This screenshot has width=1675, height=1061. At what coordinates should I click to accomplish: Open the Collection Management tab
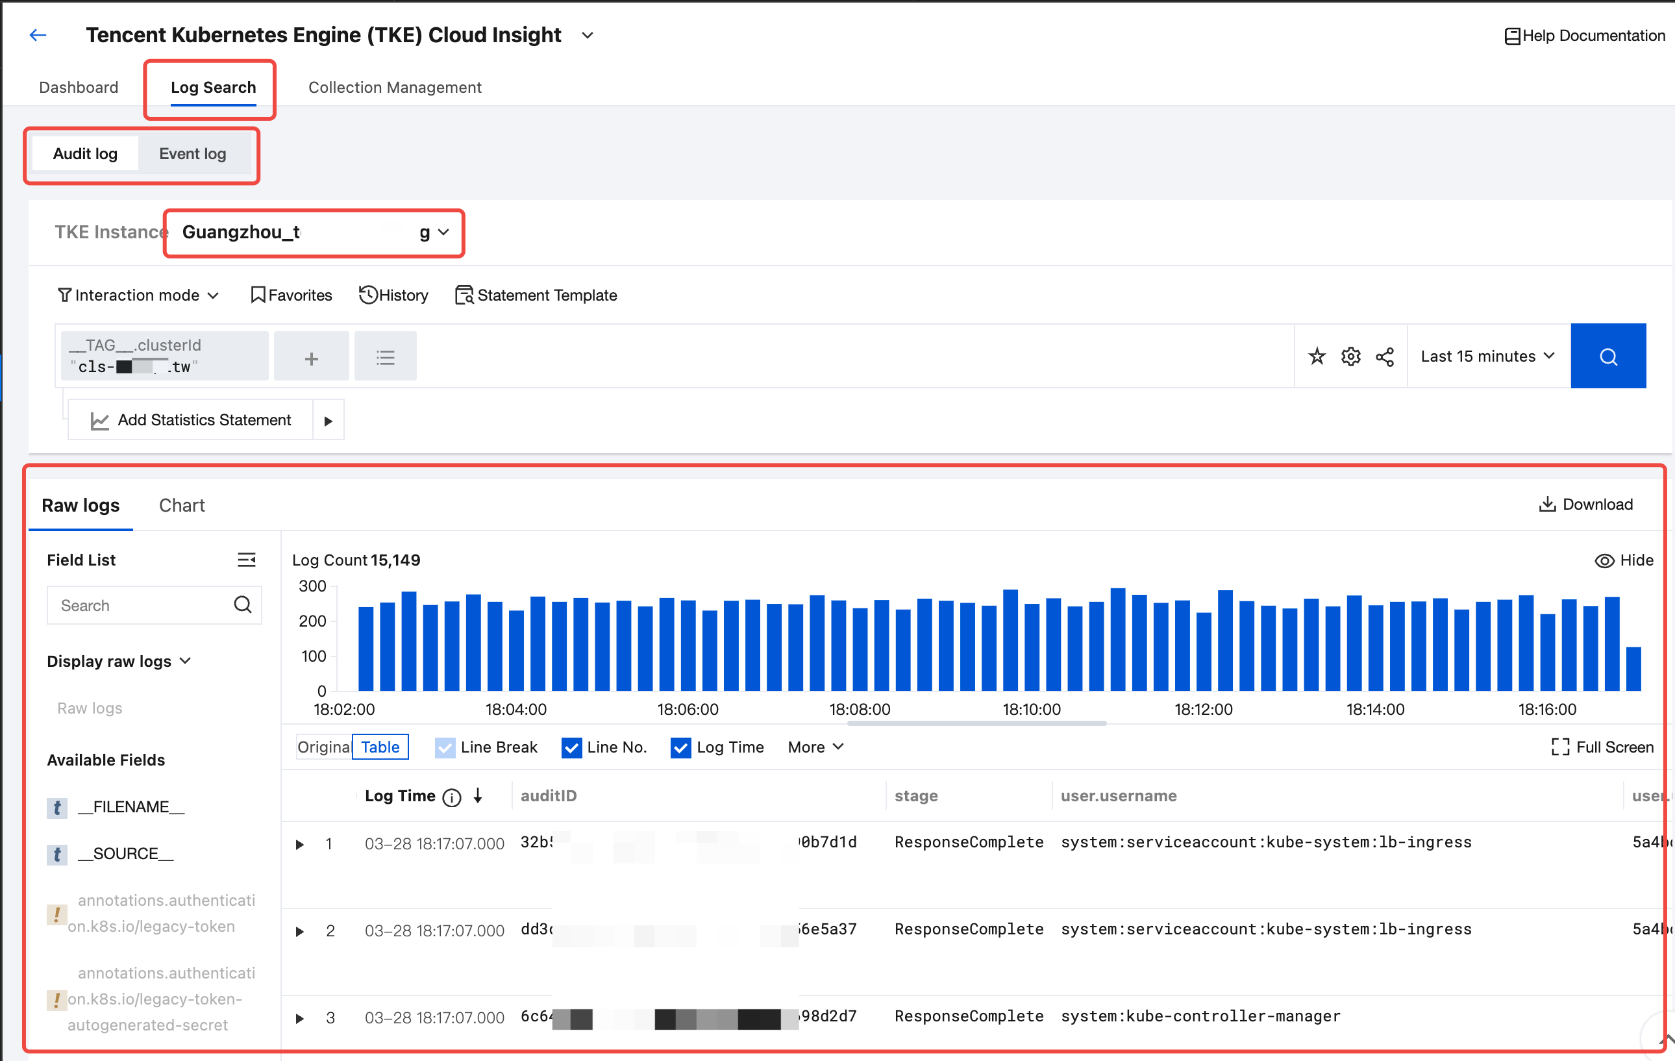(x=395, y=88)
